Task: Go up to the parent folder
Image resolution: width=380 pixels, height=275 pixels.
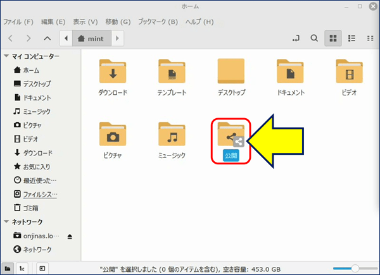Action: coord(47,38)
